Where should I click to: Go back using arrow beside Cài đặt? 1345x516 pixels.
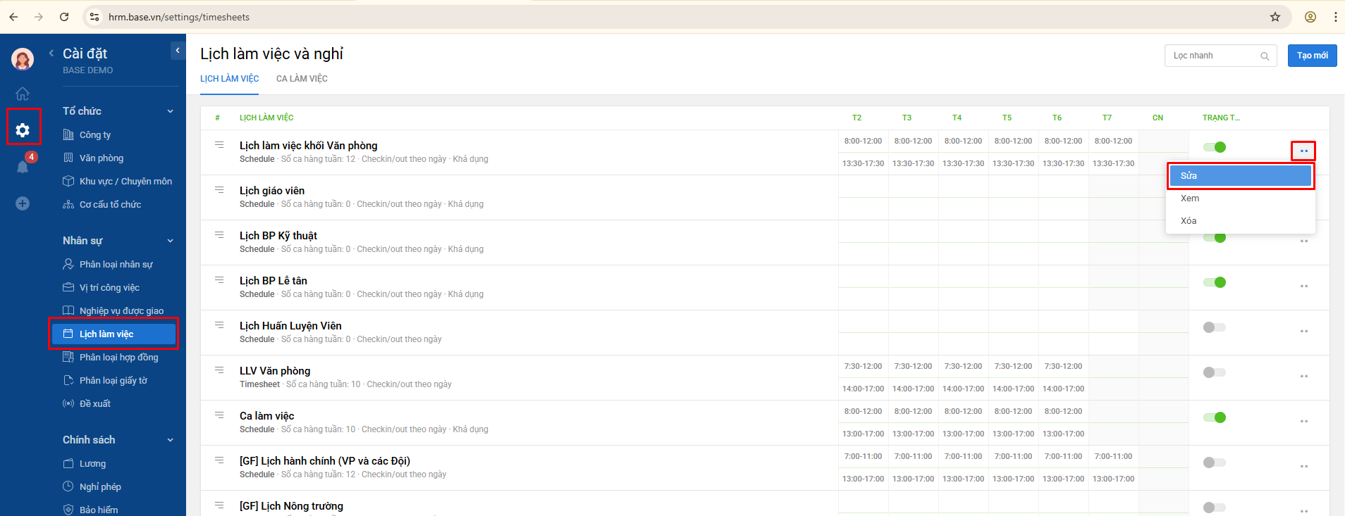point(51,54)
